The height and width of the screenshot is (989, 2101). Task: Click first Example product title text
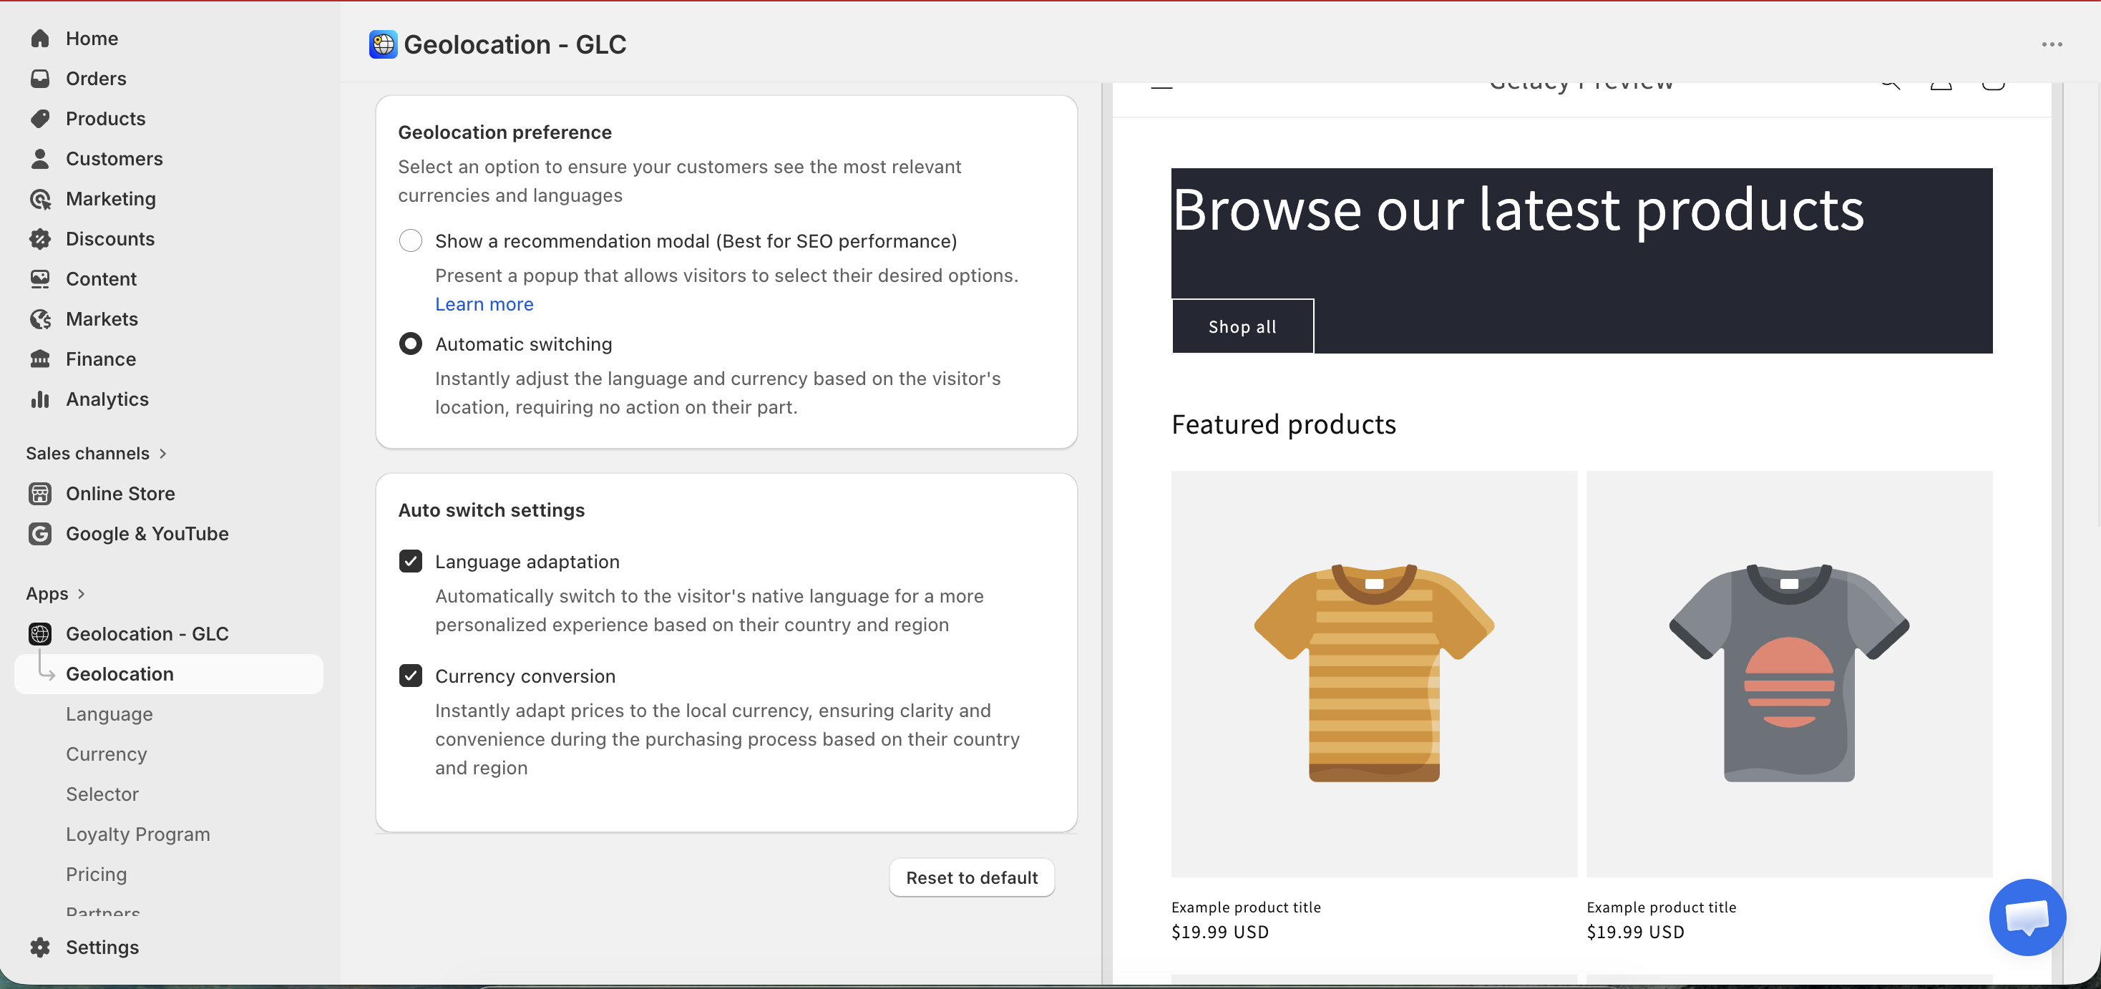tap(1247, 907)
